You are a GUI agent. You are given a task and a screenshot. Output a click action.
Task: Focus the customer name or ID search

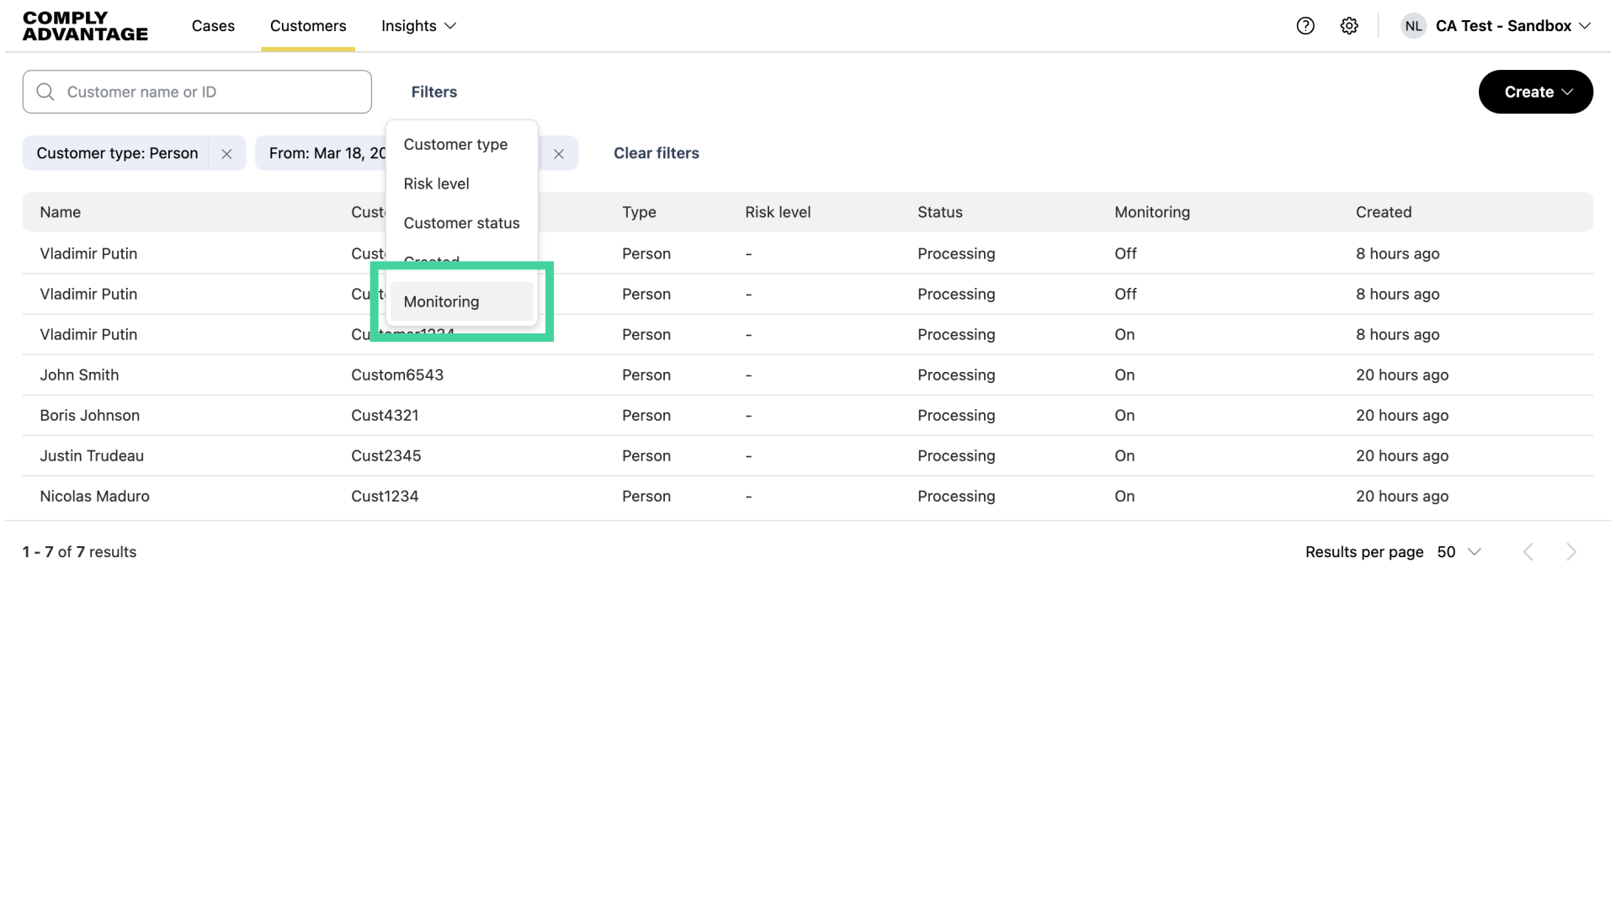pos(210,92)
